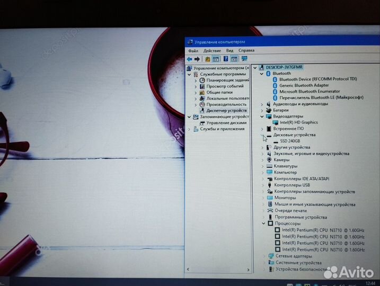Select Управление компьютером root tree item
Viewport: 380px width, 286px height.
coord(221,68)
